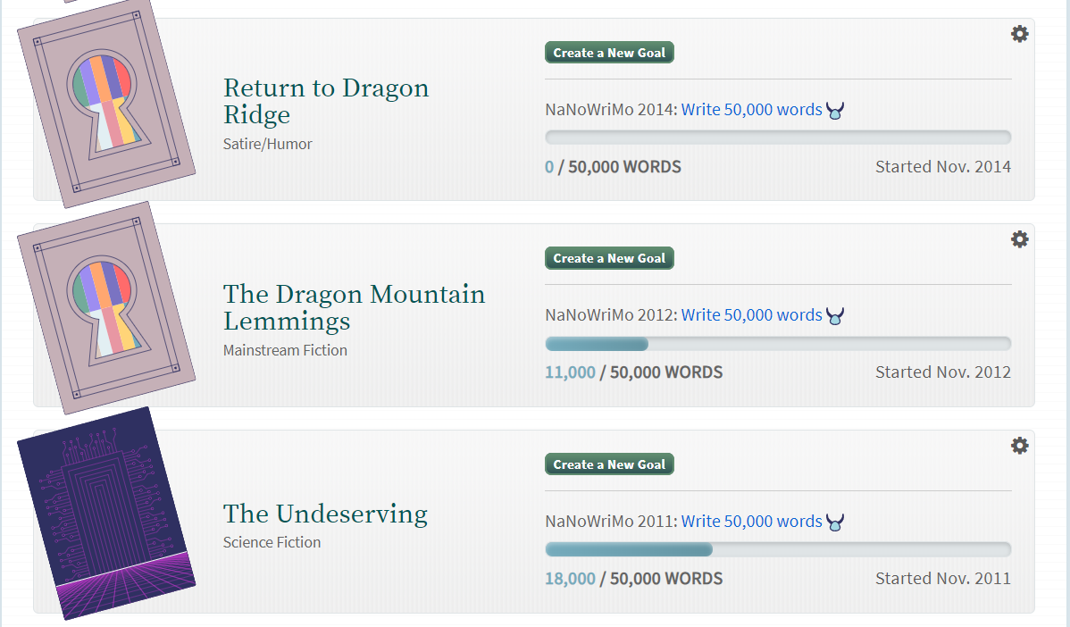The image size is (1070, 627).
Task: Click viking helmet icon beside NaNoWriMo 2011 goal
Action: pyautogui.click(x=835, y=522)
